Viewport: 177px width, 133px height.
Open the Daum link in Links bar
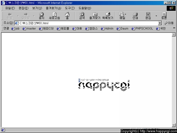click(123, 29)
